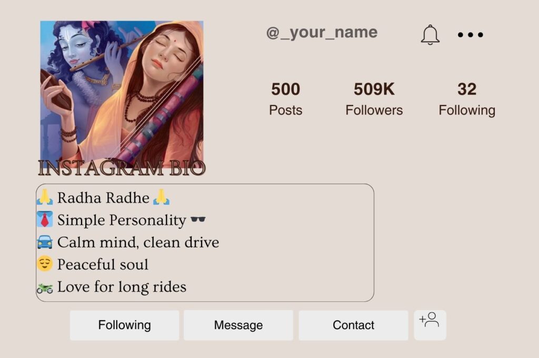This screenshot has height=358, width=539.
Task: Click the necktie shirt emoji
Action: click(45, 219)
